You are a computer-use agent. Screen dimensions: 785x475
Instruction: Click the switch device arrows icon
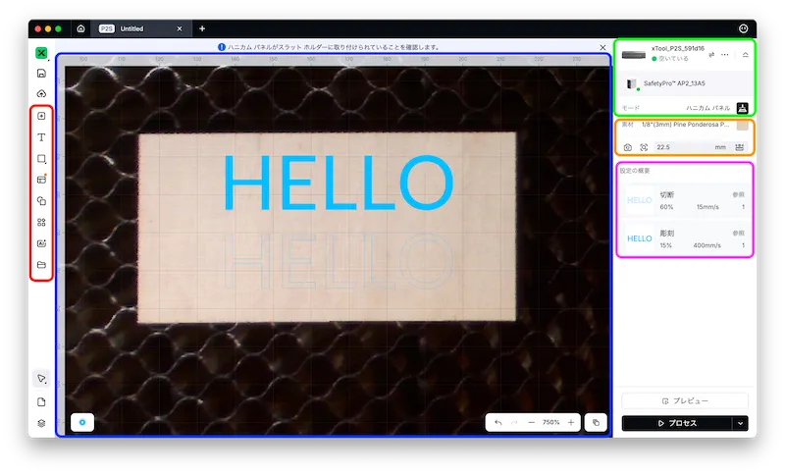coord(710,54)
